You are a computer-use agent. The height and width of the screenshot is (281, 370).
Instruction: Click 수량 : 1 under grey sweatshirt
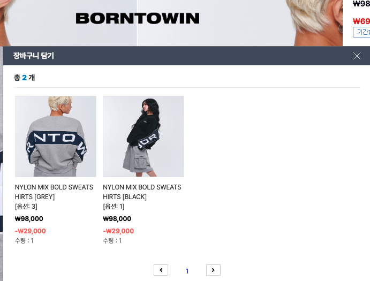[24, 241]
